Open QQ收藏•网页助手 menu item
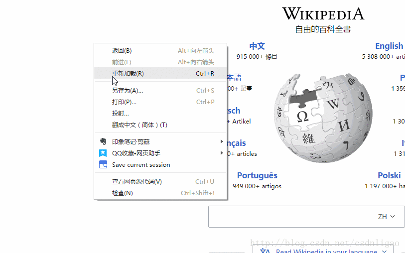The image size is (405, 253). (160, 153)
